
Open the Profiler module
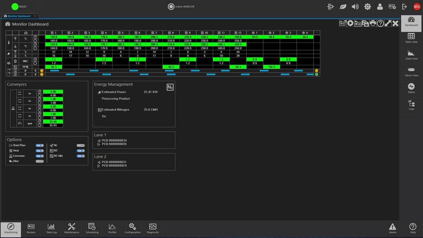(112, 228)
